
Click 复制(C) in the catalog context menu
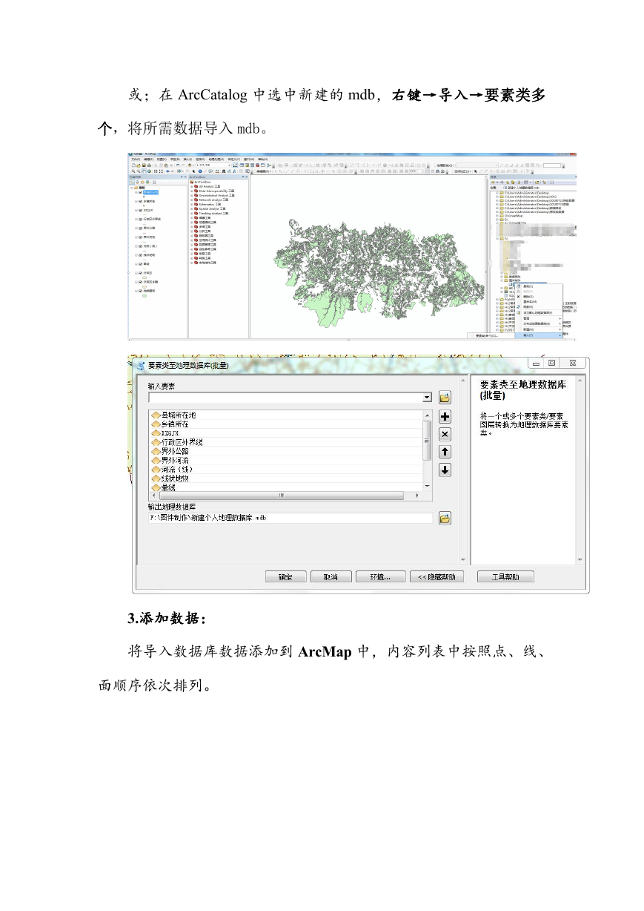click(538, 286)
